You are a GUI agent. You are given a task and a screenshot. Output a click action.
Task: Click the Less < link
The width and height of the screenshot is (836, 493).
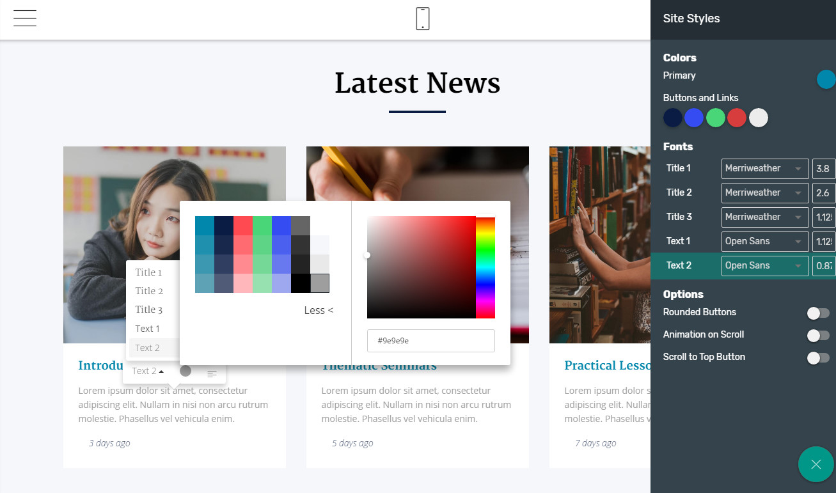[319, 310]
